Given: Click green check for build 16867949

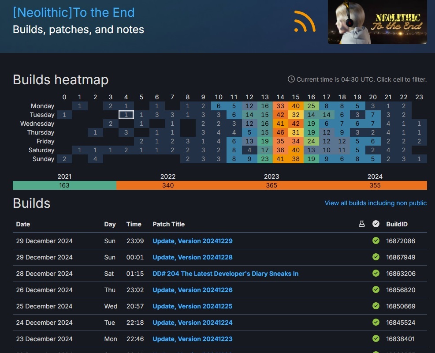Looking at the screenshot, I should tap(376, 257).
